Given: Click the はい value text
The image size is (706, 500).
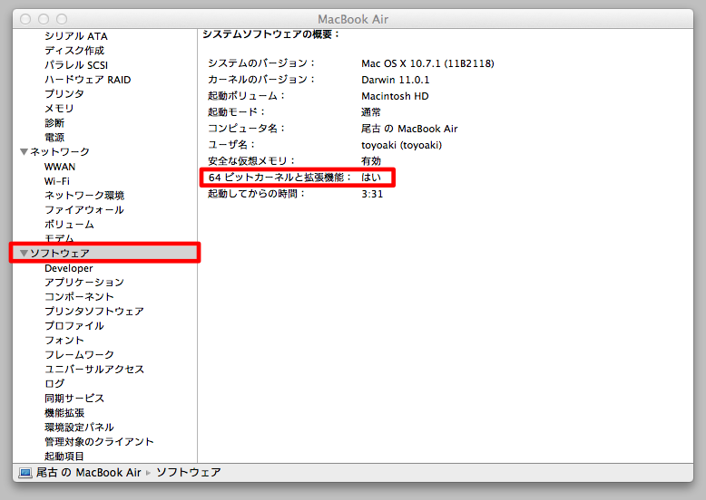Looking at the screenshot, I should tap(371, 178).
